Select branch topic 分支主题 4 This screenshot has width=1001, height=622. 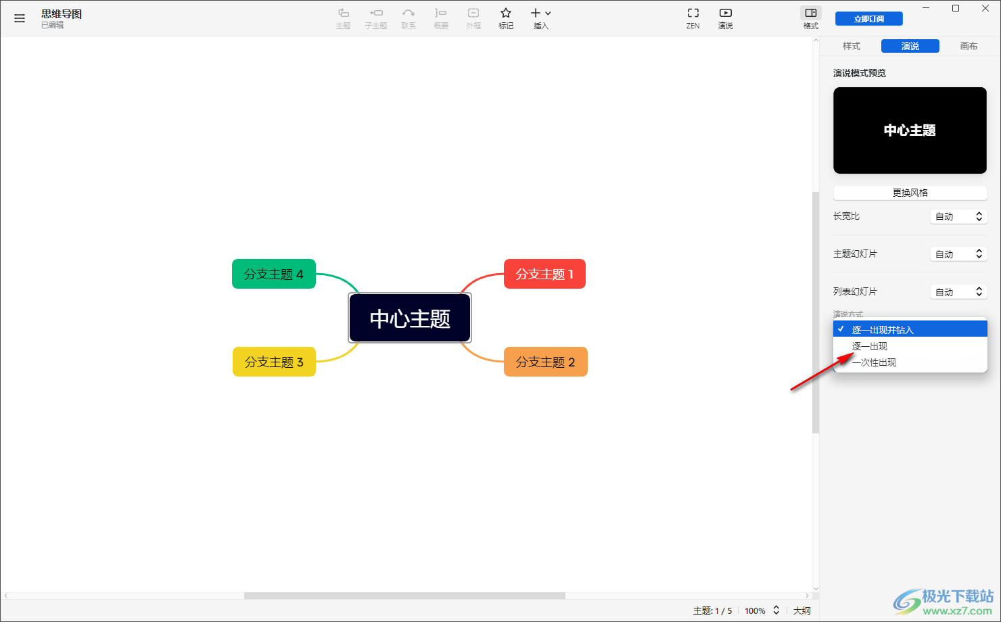tap(274, 274)
